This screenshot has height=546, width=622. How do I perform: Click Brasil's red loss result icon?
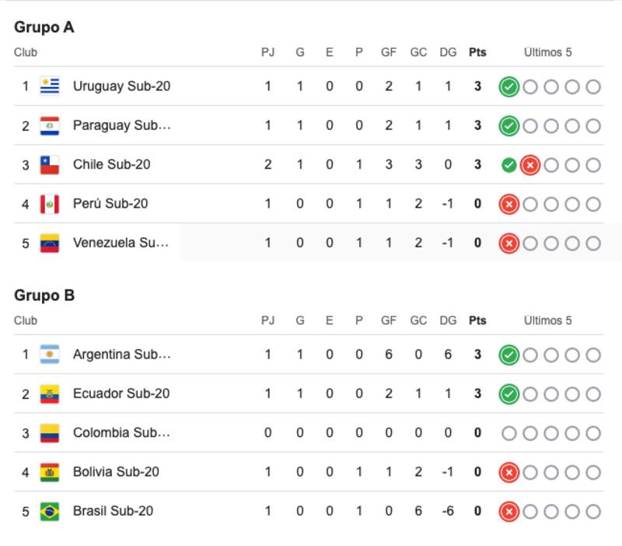click(x=508, y=511)
